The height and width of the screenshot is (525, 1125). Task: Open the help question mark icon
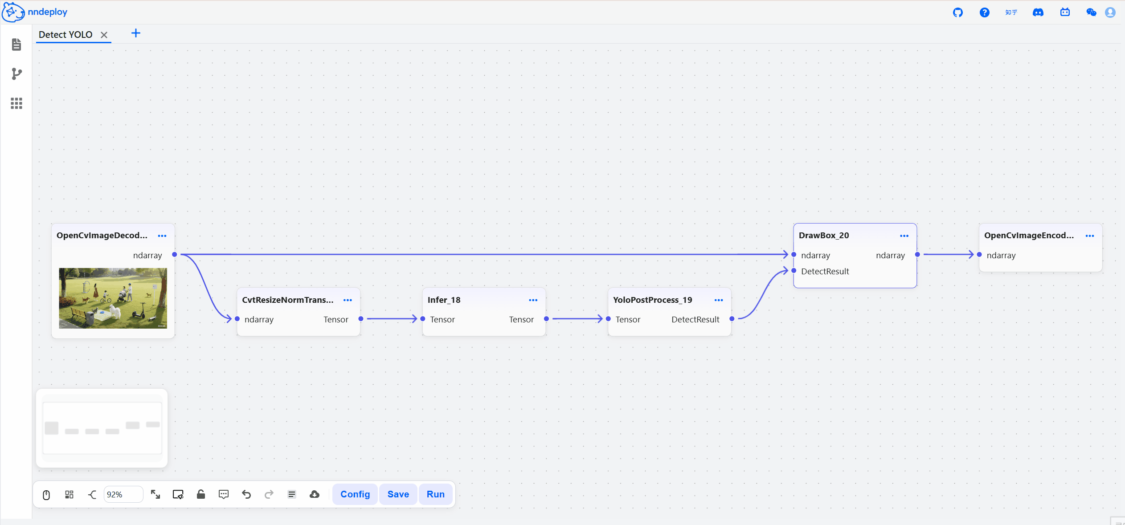pos(985,12)
